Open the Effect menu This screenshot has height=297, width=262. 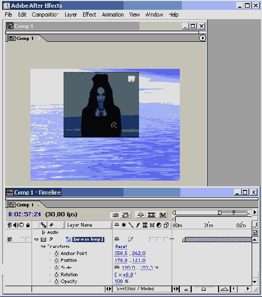click(x=89, y=14)
